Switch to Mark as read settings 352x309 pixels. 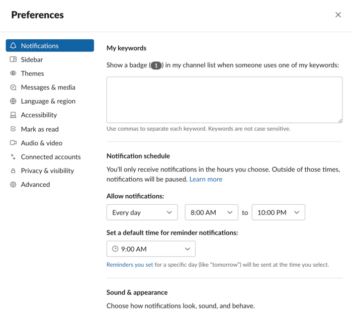point(50,129)
